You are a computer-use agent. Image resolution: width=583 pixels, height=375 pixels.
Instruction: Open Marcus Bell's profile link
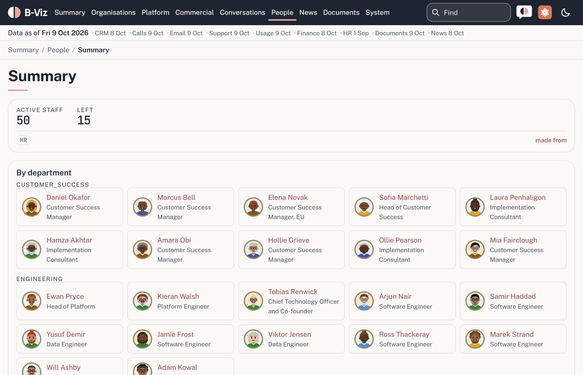pos(176,198)
